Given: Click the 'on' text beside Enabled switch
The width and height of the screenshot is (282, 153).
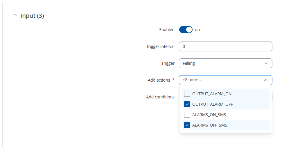Looking at the screenshot, I should pyautogui.click(x=197, y=30).
